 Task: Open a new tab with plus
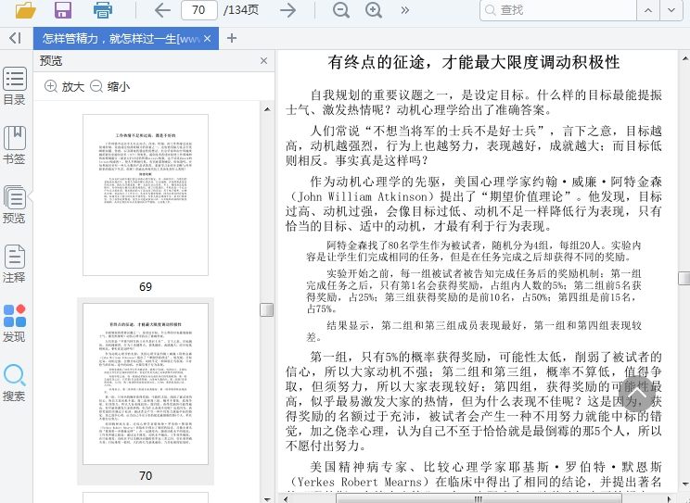pos(232,38)
